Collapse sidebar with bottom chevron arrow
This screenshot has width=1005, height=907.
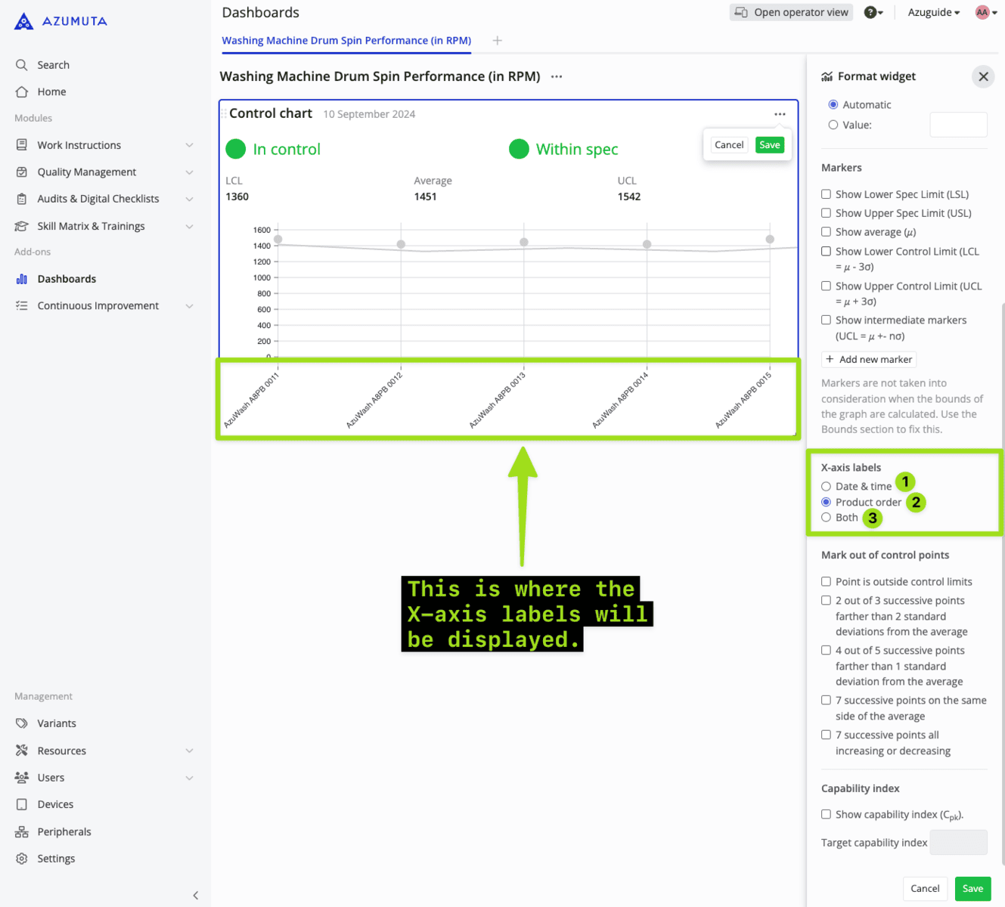point(195,896)
